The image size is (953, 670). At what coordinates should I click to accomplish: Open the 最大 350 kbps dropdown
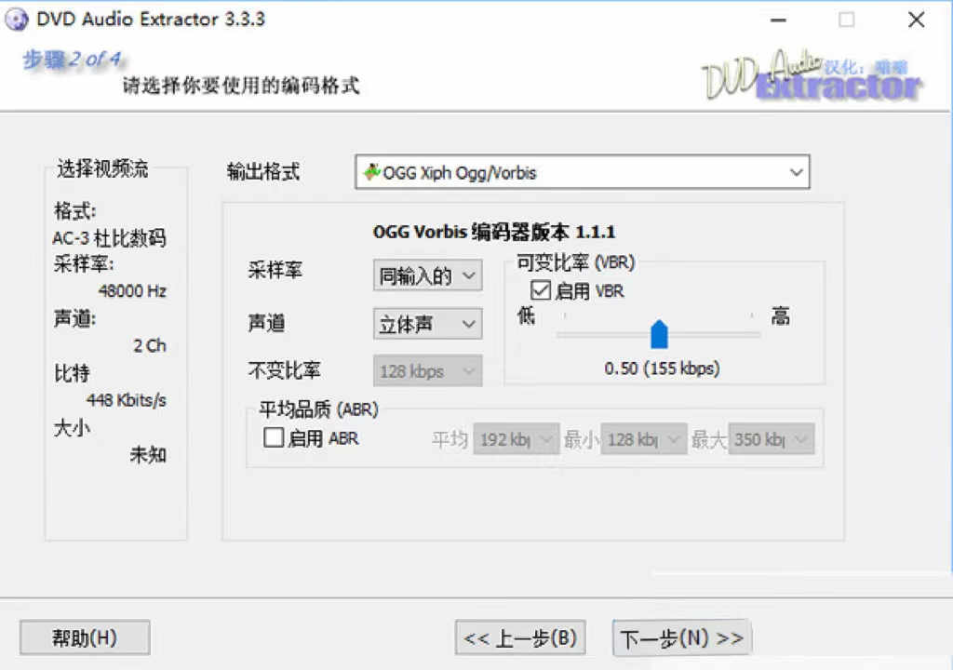tap(771, 439)
